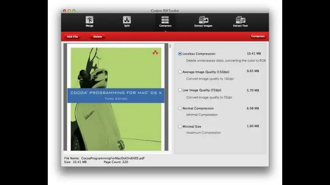Open the Merge tool

click(x=90, y=22)
